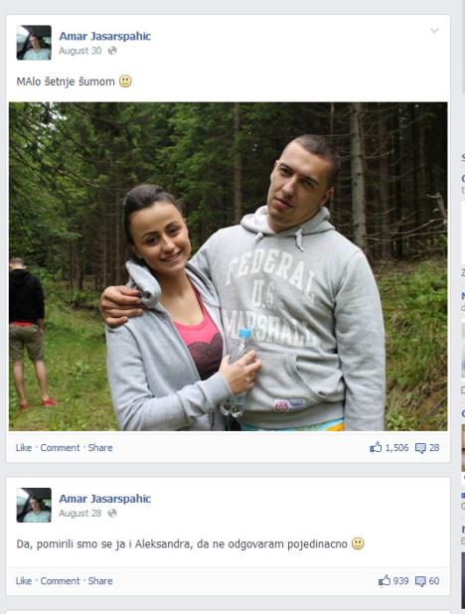465x614 pixels.
Task: Comment on the August 28 status post
Action: [60, 580]
